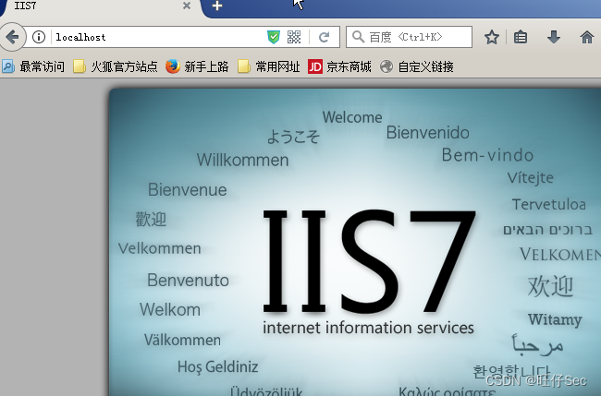Close the IIS7 tab

(x=187, y=6)
